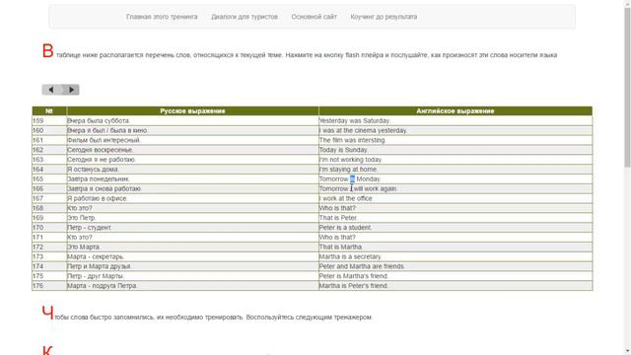Click 'Кто это?' in row 171
Image resolution: width=631 pixels, height=355 pixels.
[192, 237]
